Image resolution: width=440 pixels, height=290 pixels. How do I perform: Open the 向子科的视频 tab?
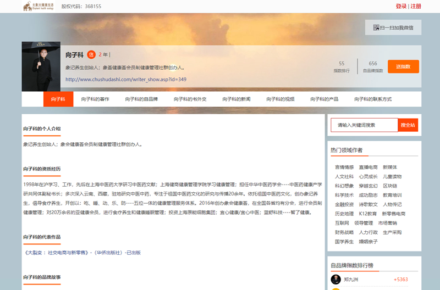(x=280, y=99)
